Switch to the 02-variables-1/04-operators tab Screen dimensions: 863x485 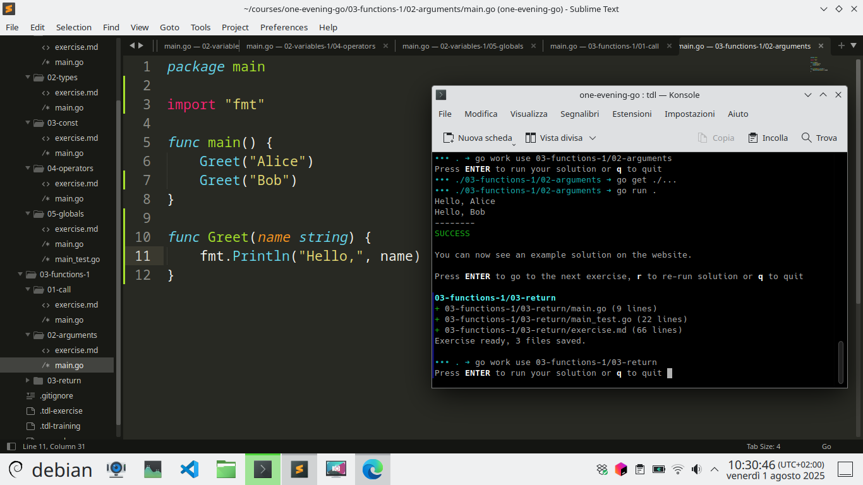click(311, 46)
